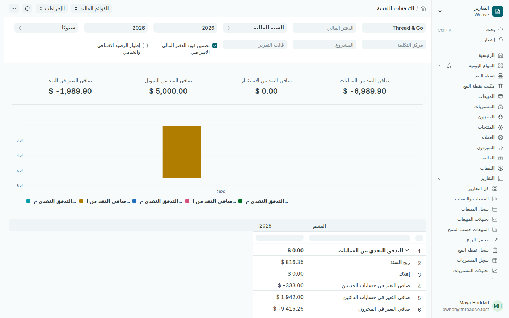Screen dimensions: 509x318
Task: Open the Weave workspace switcher chevron
Action: click(440, 11)
